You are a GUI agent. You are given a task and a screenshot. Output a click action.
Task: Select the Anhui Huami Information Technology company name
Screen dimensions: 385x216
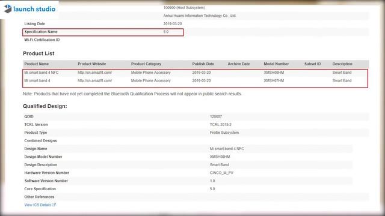[200, 16]
